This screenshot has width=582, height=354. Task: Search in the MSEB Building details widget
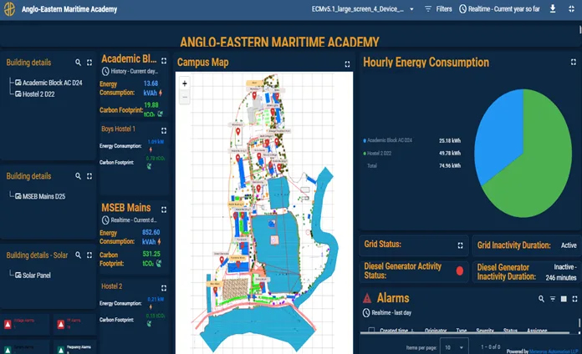(78, 176)
